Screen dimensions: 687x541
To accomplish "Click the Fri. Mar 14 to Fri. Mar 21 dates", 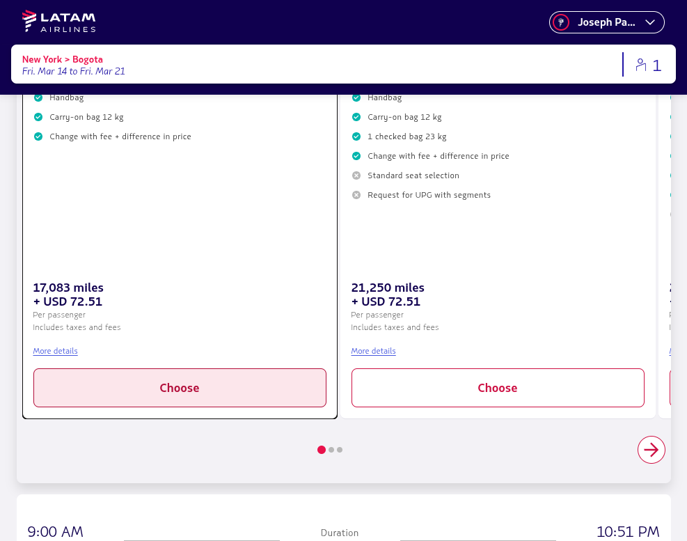I will point(73,71).
